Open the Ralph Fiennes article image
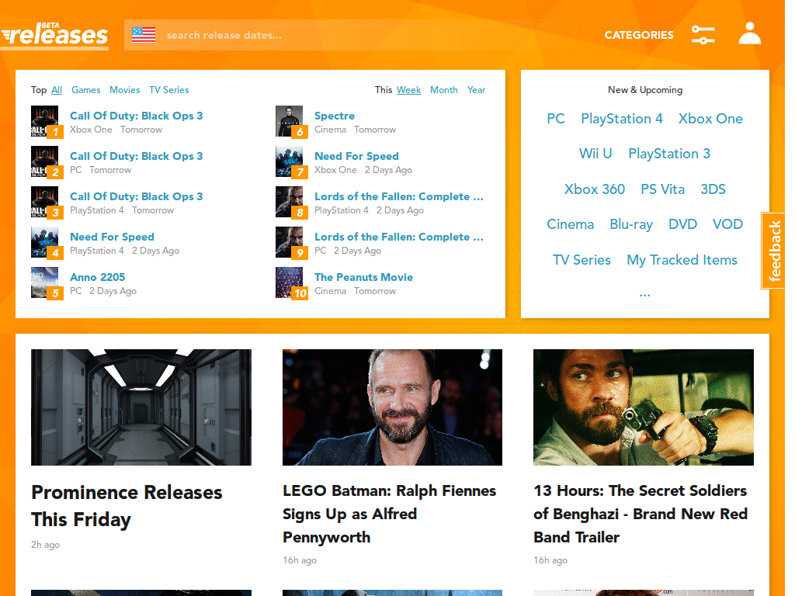The height and width of the screenshot is (596, 795). [392, 407]
